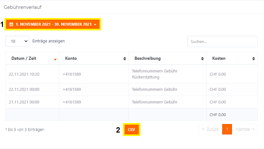Click the orange sort indicator beside Datum / Zeit
The image size is (264, 149).
(x=55, y=59)
